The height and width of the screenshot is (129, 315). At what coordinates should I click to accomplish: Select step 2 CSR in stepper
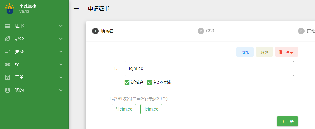tap(206, 31)
